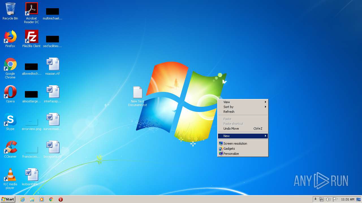Choose Screen resolution in context menu
The height and width of the screenshot is (203, 362).
pos(243,144)
